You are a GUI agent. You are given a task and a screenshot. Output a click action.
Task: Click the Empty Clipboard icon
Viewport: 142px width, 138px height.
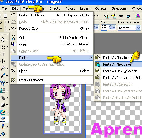[13, 80]
